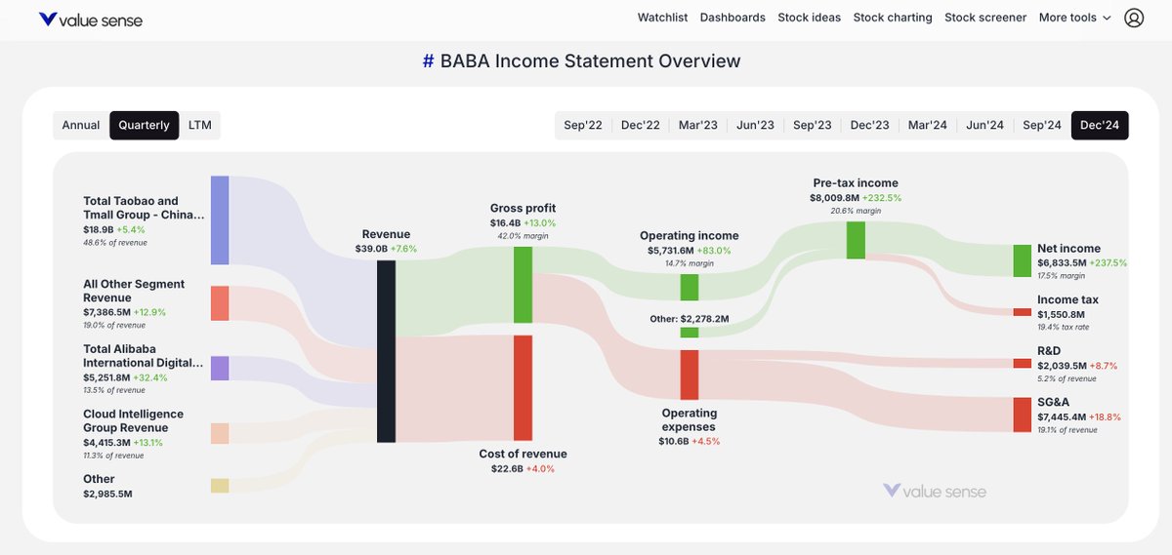The image size is (1172, 555).
Task: Click the Value Sense logo
Action: tap(90, 19)
